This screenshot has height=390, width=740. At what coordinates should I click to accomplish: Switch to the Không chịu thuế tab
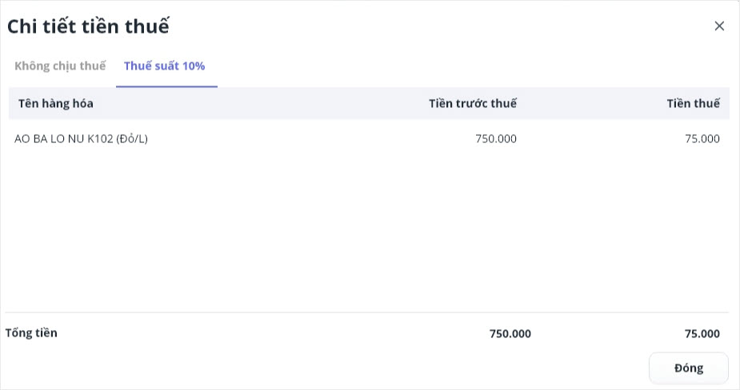coord(60,66)
